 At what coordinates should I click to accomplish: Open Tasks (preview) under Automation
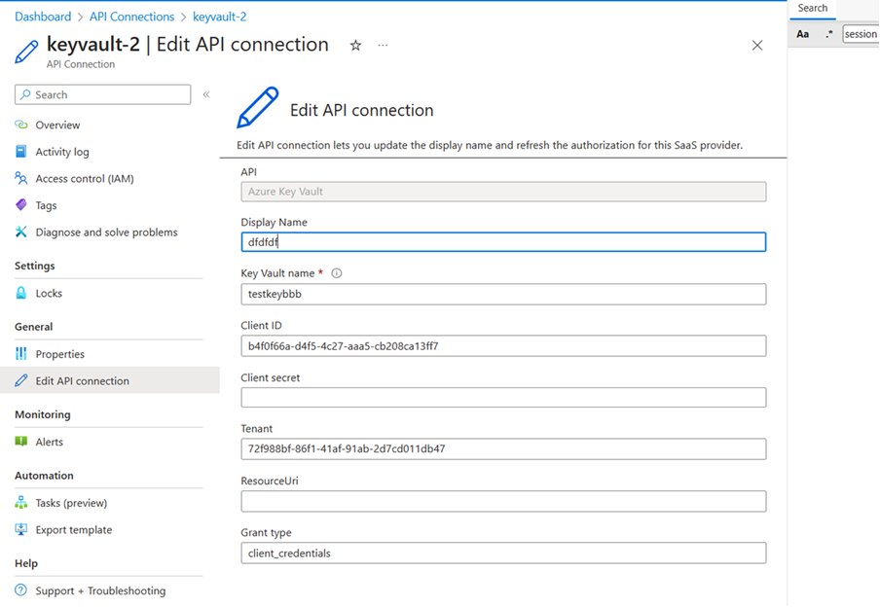(21, 503)
